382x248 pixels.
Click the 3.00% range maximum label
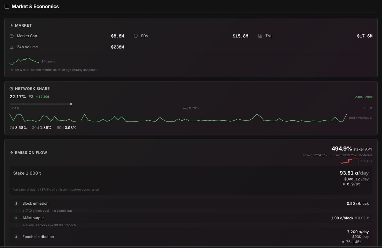(x=368, y=108)
